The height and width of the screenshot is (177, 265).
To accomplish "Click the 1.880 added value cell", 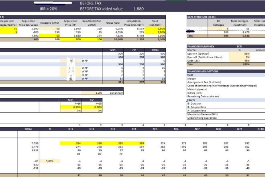I will click(139, 9).
